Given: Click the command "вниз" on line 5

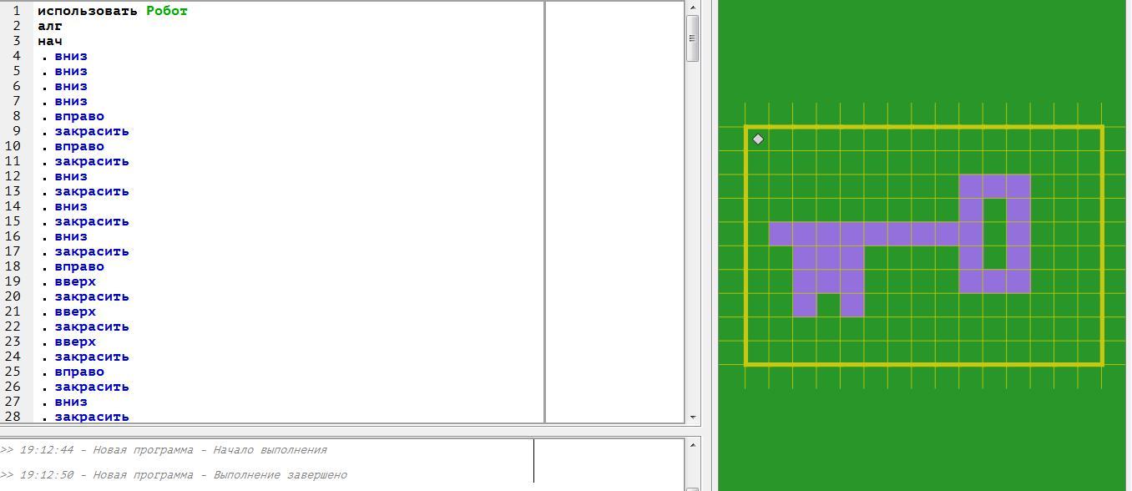Looking at the screenshot, I should point(71,71).
